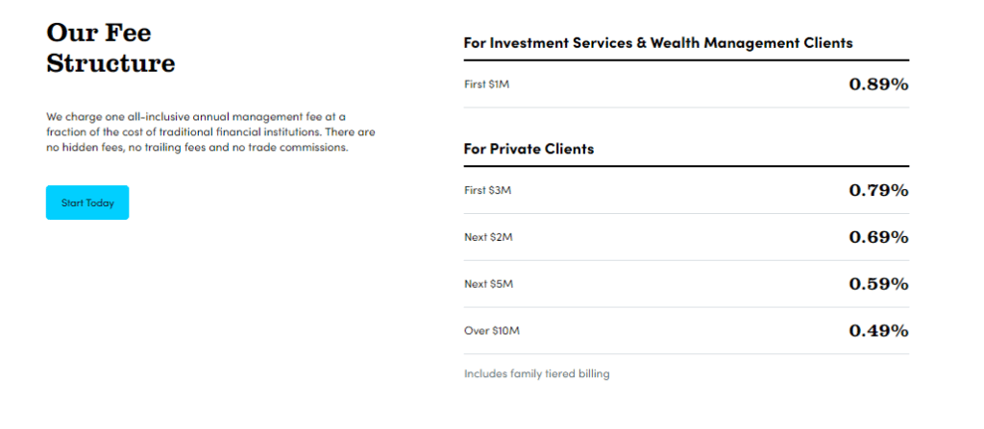Select the Over $10M row label
Screen dimensions: 984x429
(492, 330)
